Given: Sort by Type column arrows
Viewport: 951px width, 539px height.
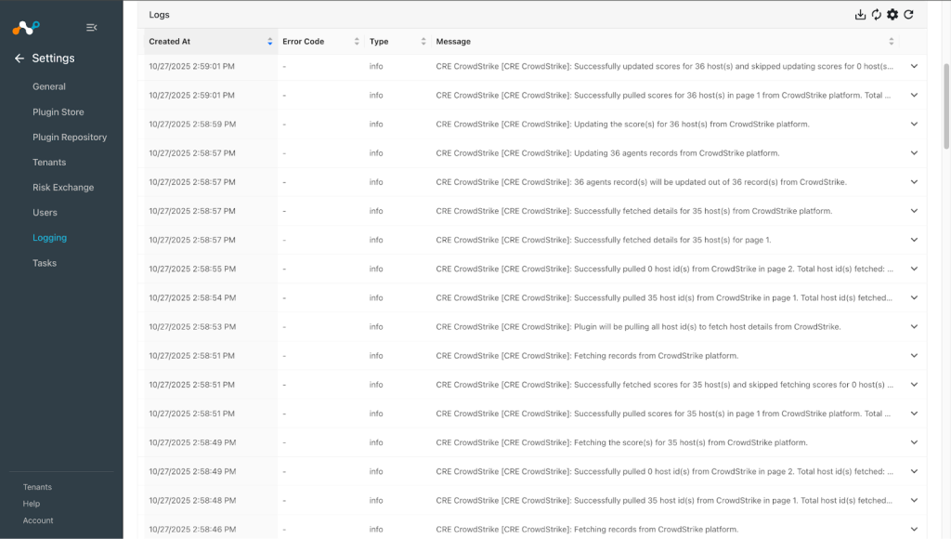Looking at the screenshot, I should pyautogui.click(x=423, y=41).
